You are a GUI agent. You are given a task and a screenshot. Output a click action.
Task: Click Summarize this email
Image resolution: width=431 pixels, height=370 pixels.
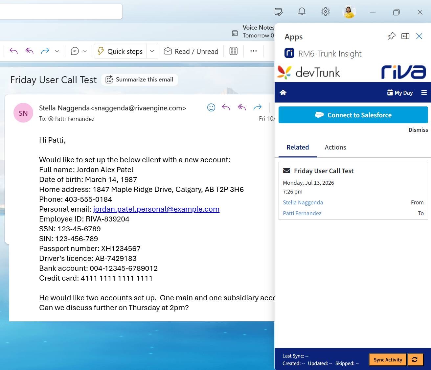click(x=140, y=80)
